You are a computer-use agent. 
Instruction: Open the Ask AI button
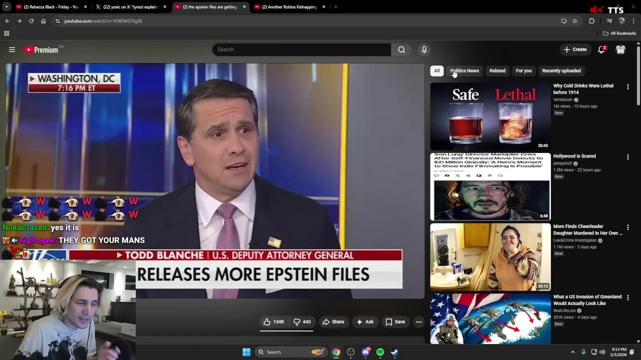pos(365,322)
